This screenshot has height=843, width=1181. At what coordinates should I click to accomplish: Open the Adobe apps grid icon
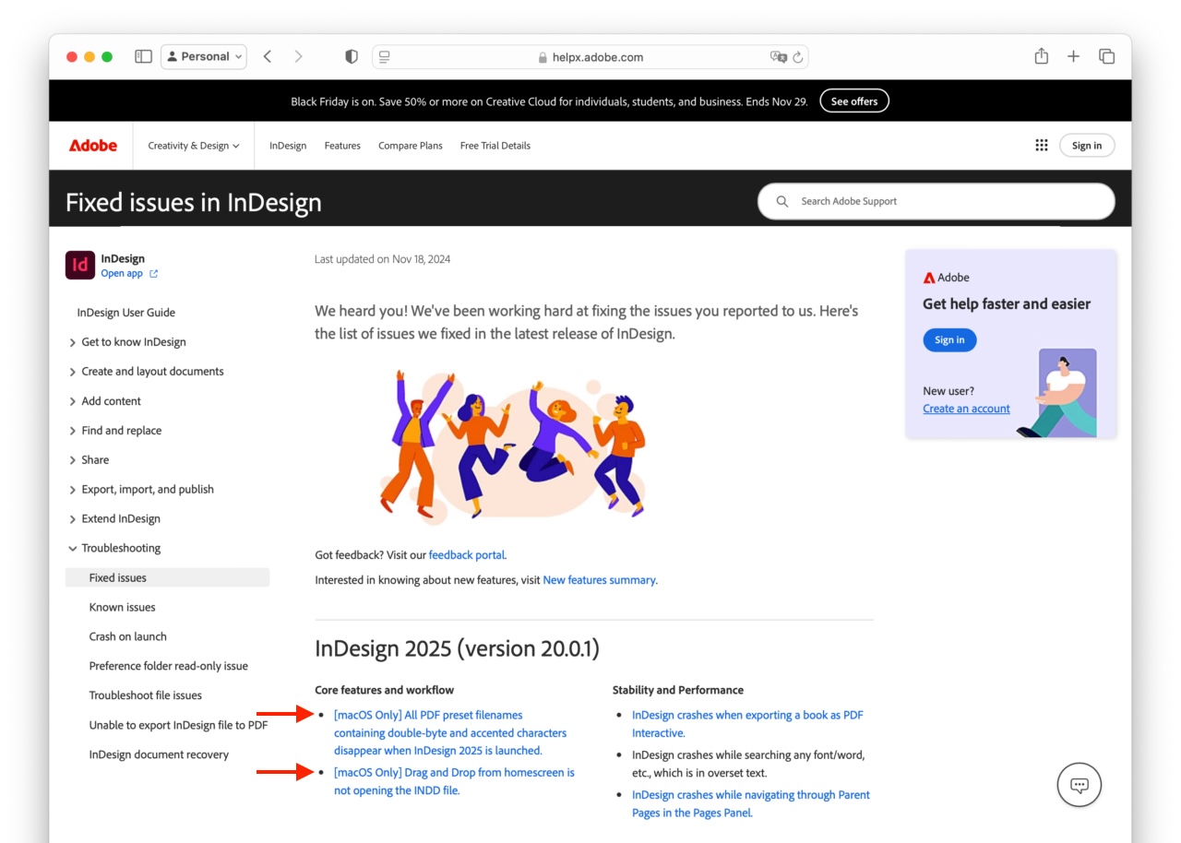[x=1042, y=146]
